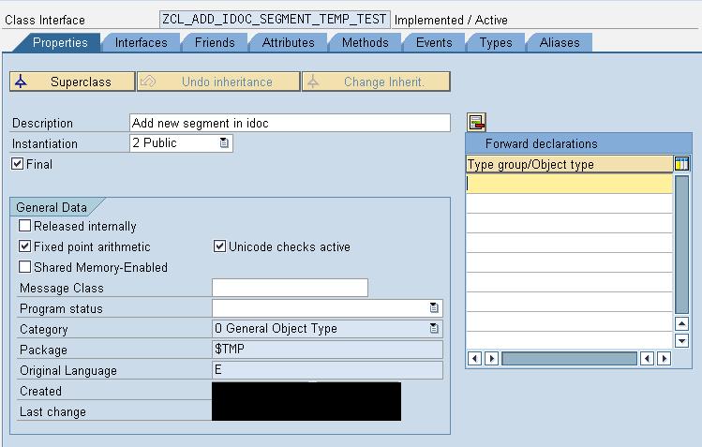This screenshot has width=702, height=447.
Task: Open the Category dropdown list
Action: coord(434,328)
